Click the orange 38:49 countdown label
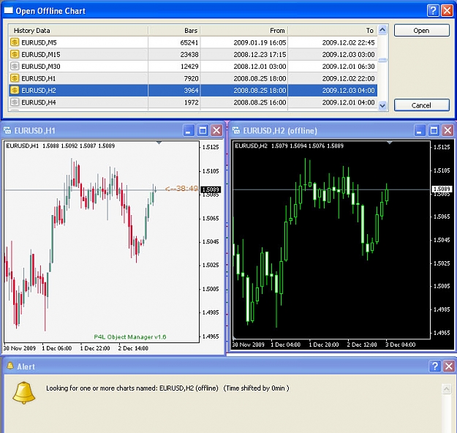This screenshot has height=433, width=457. pyautogui.click(x=181, y=189)
